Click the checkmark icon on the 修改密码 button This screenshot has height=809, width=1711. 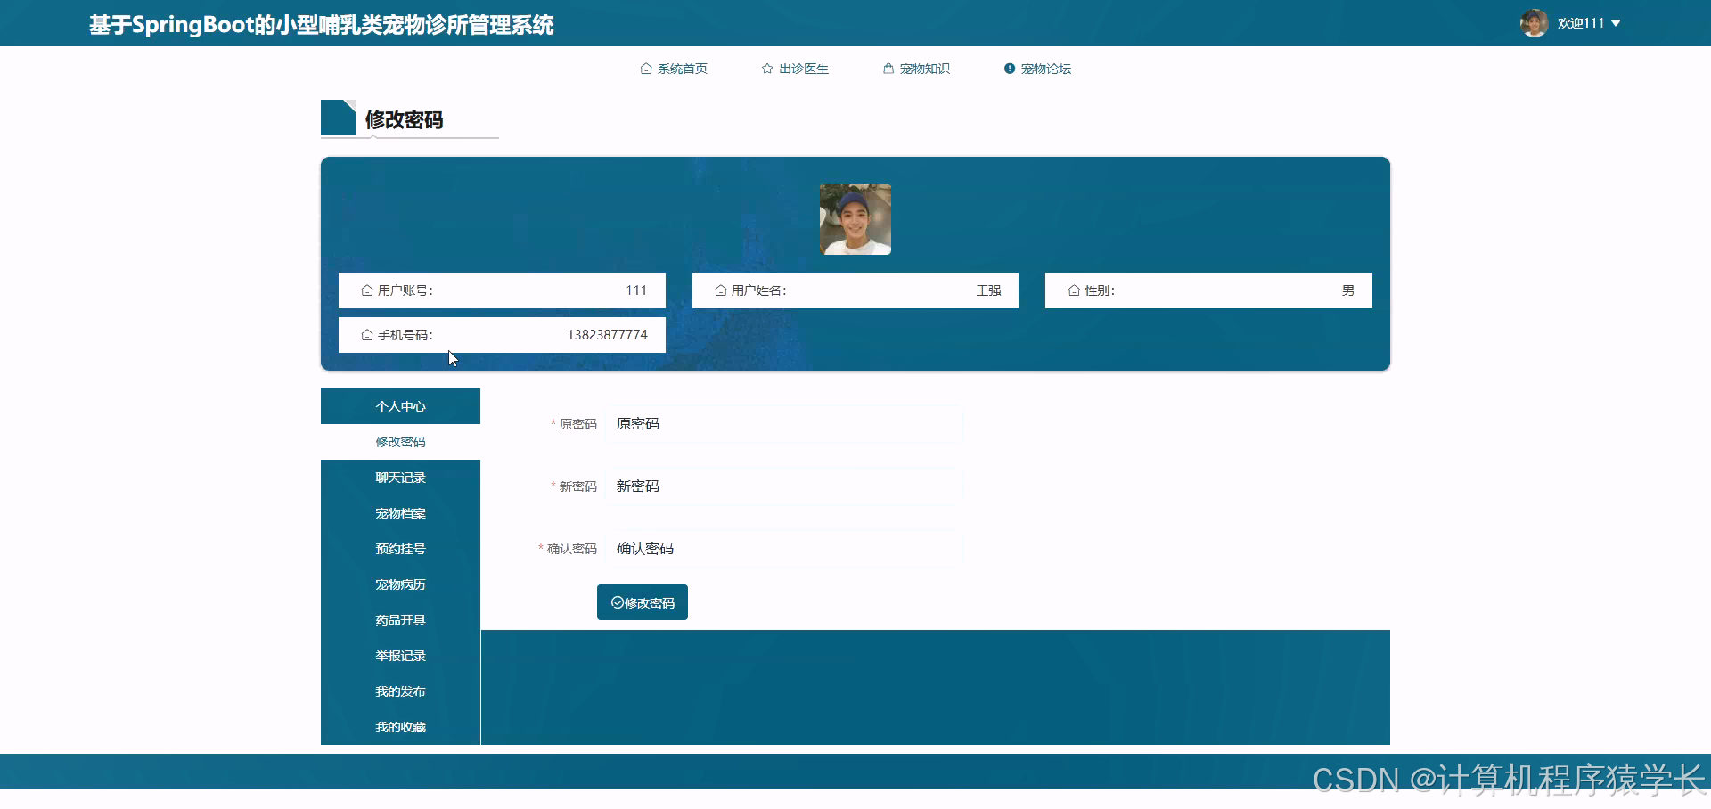pyautogui.click(x=617, y=601)
